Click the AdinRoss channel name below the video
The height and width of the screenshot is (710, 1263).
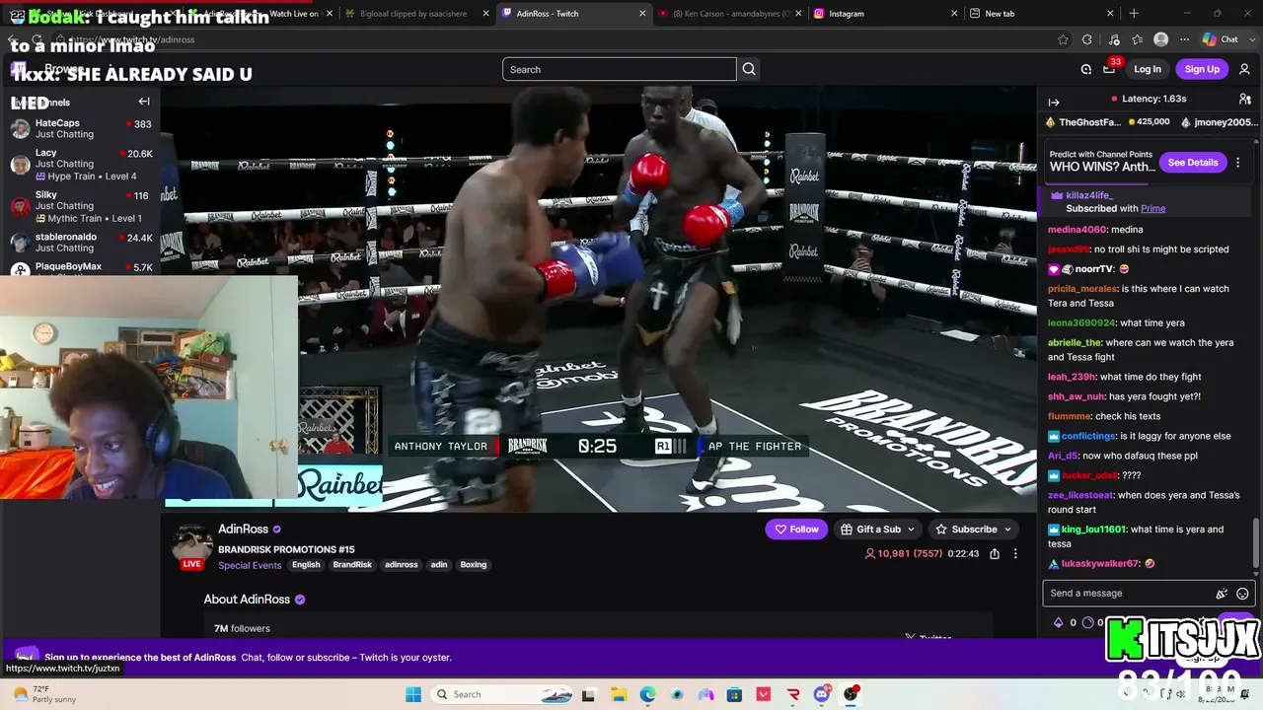[243, 530]
